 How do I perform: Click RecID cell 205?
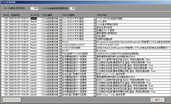[5, 86]
